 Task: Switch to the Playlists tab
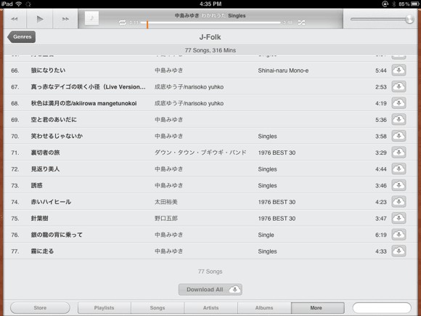click(105, 308)
